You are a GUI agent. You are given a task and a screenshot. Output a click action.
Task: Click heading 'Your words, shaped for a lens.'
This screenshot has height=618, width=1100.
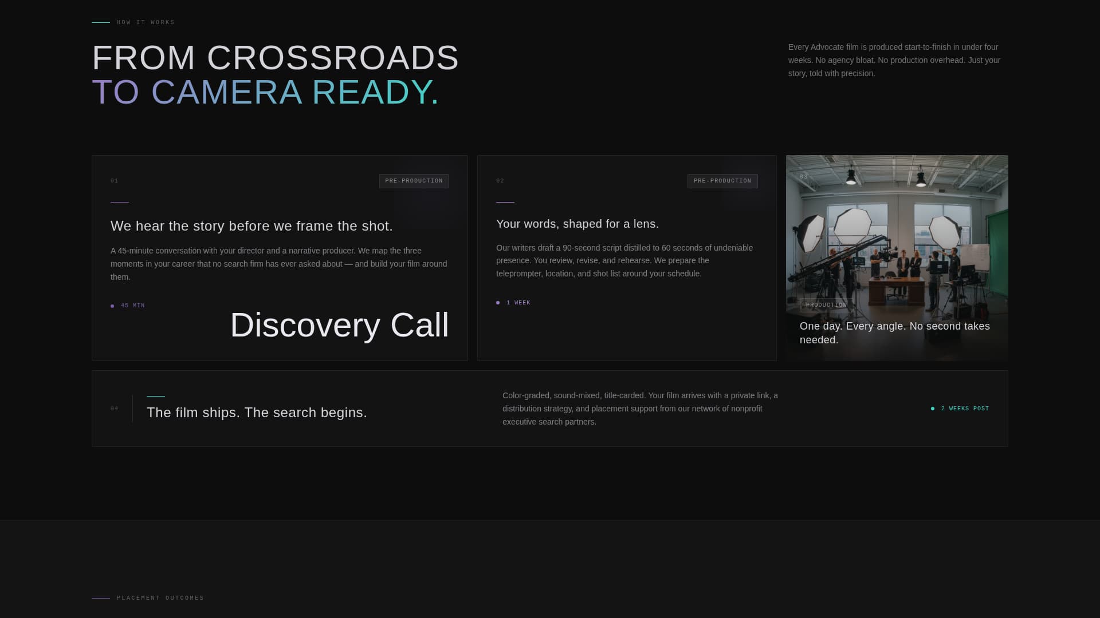coord(577,224)
